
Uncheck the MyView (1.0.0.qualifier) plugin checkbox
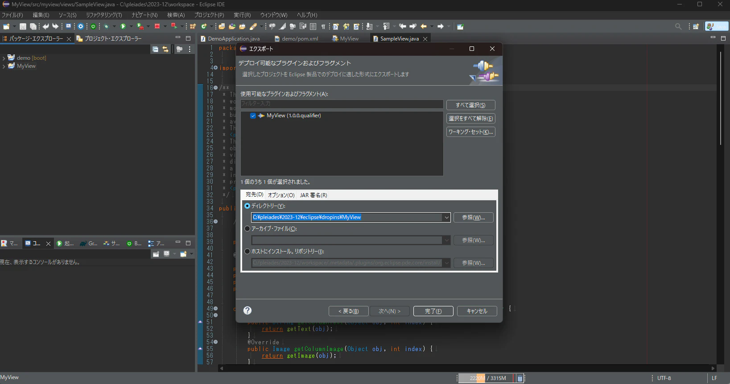coord(253,116)
